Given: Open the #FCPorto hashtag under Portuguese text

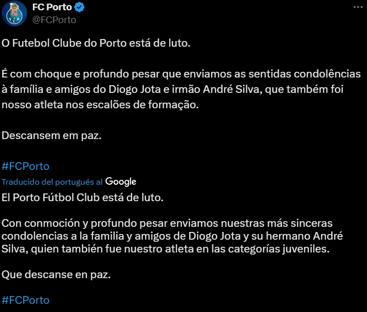Looking at the screenshot, I should pyautogui.click(x=26, y=166).
